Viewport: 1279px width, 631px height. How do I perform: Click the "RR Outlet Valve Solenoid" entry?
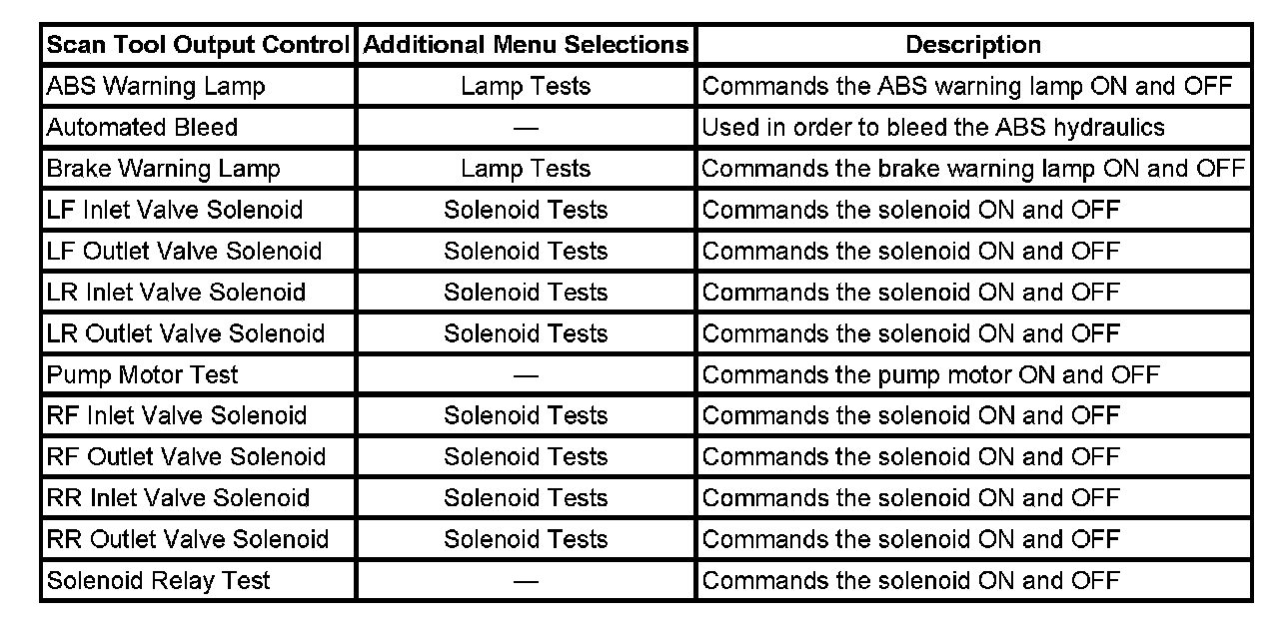(x=188, y=539)
